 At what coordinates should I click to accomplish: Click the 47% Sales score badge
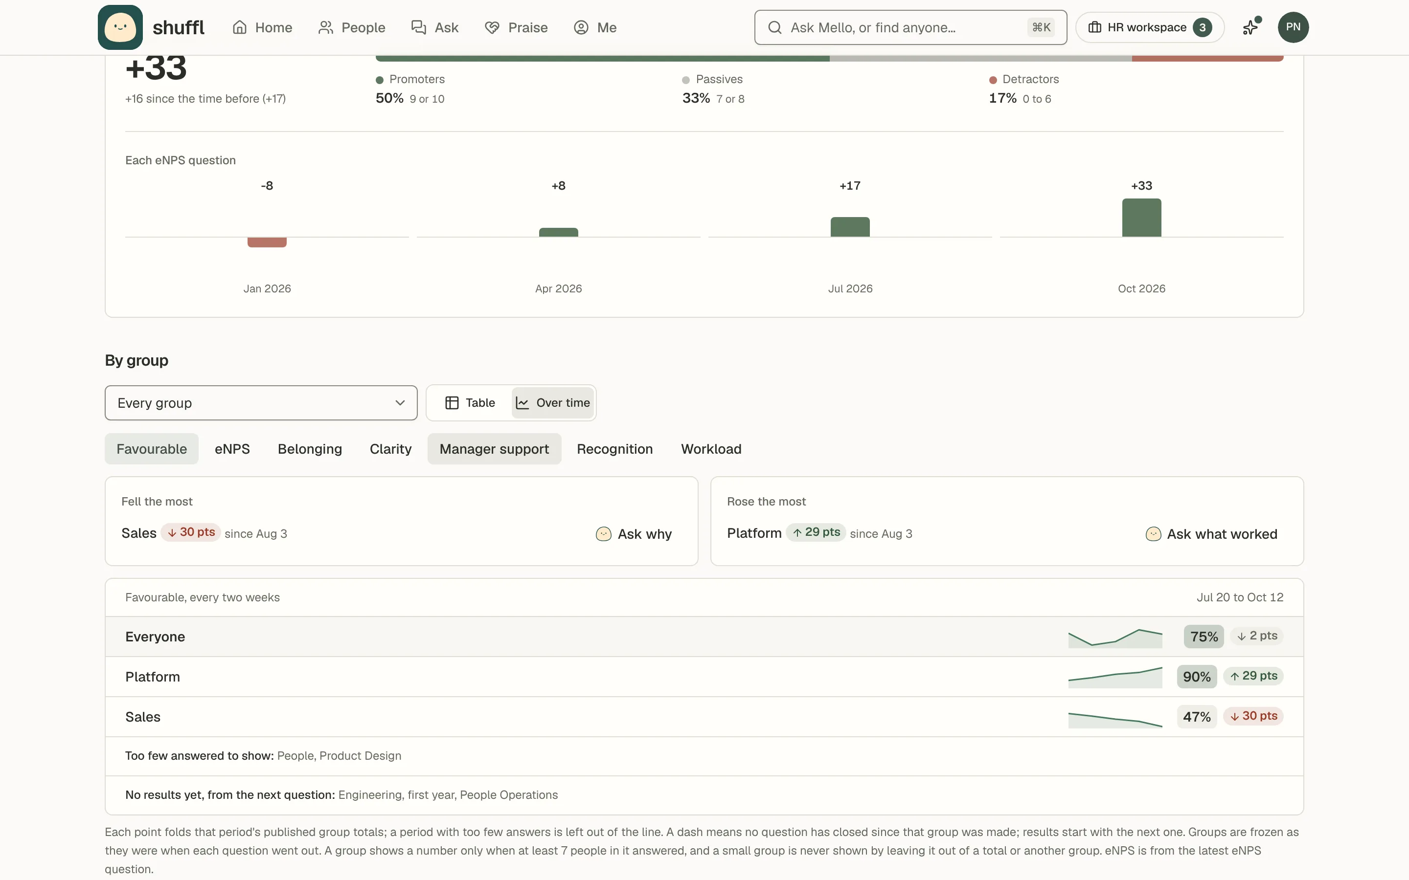(x=1197, y=717)
